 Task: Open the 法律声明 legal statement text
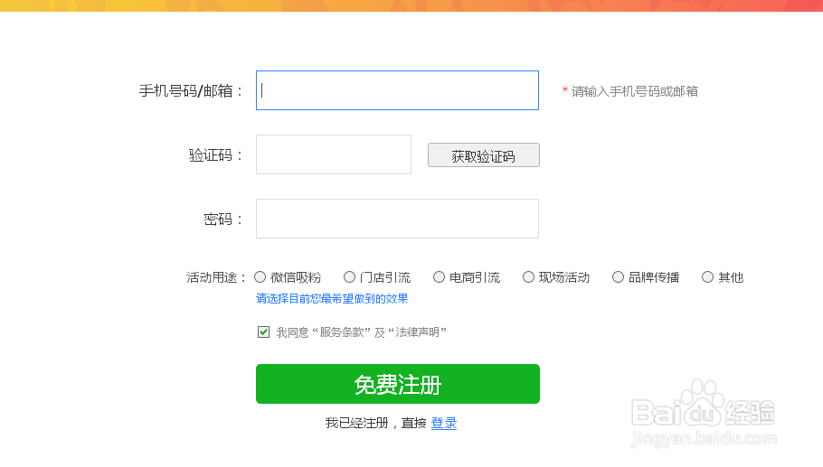click(418, 332)
